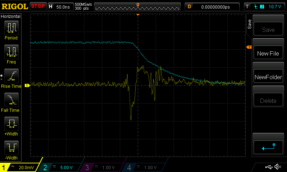The width and height of the screenshot is (287, 172).
Task: Click the scroll indicator dots beside Rise Time
Action: pos(1,77)
